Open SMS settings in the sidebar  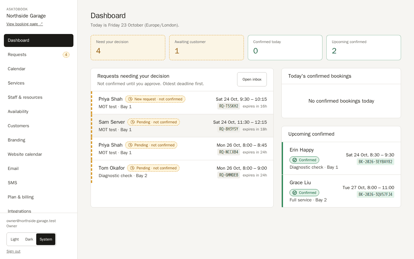pyautogui.click(x=38, y=183)
